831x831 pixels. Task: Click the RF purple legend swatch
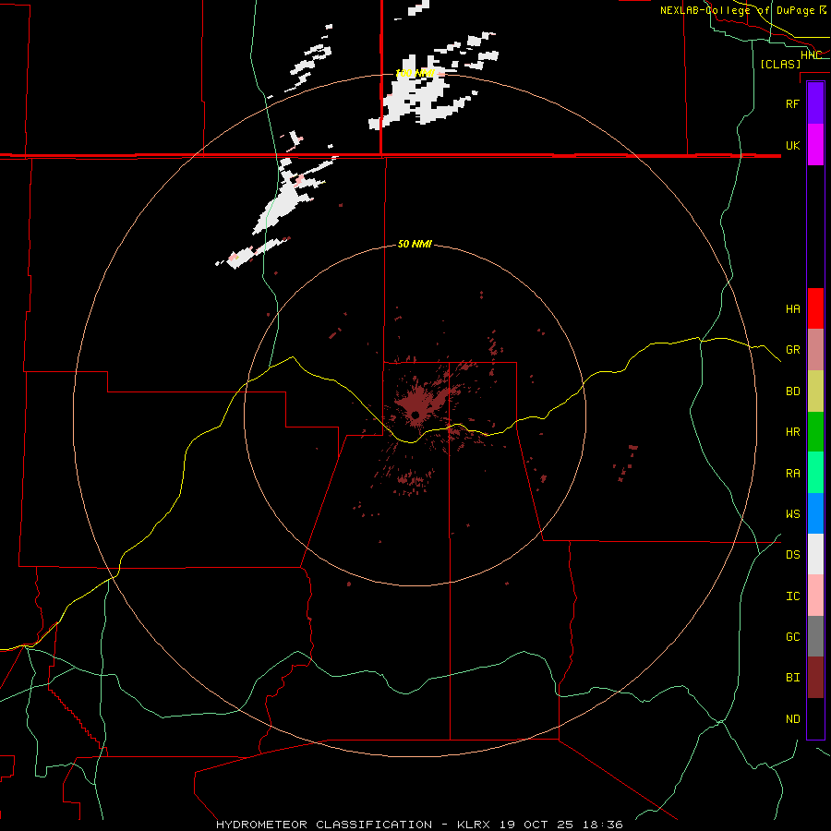[x=815, y=103]
